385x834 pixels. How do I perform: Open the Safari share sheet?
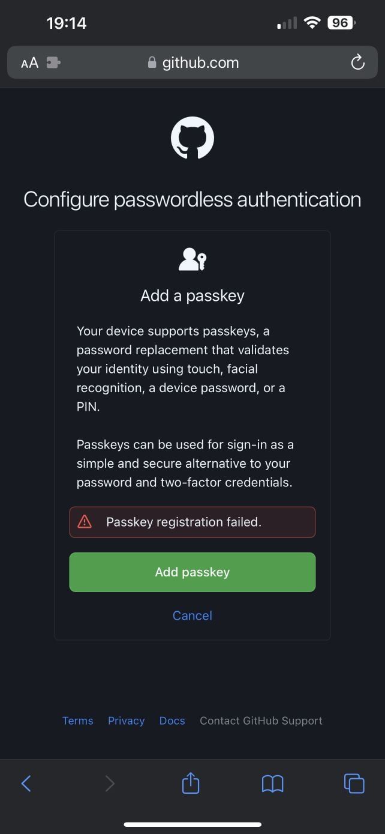click(191, 783)
